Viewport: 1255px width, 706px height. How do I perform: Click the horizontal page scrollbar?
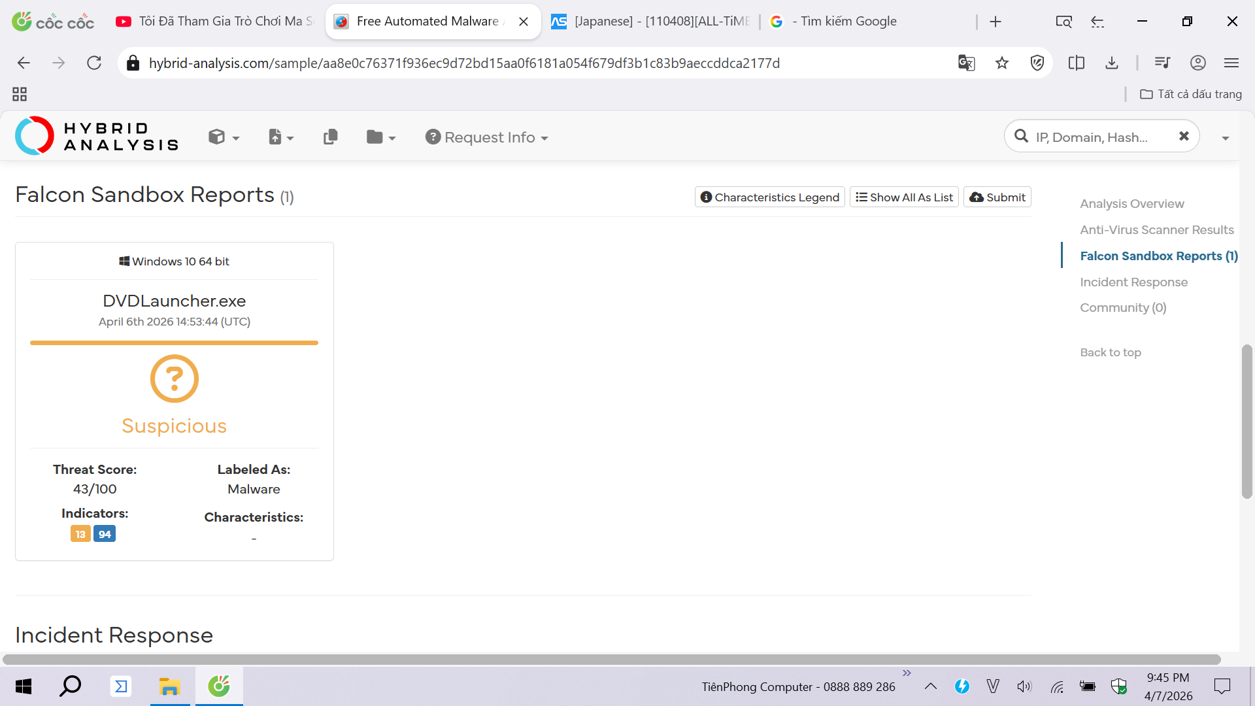coord(612,660)
